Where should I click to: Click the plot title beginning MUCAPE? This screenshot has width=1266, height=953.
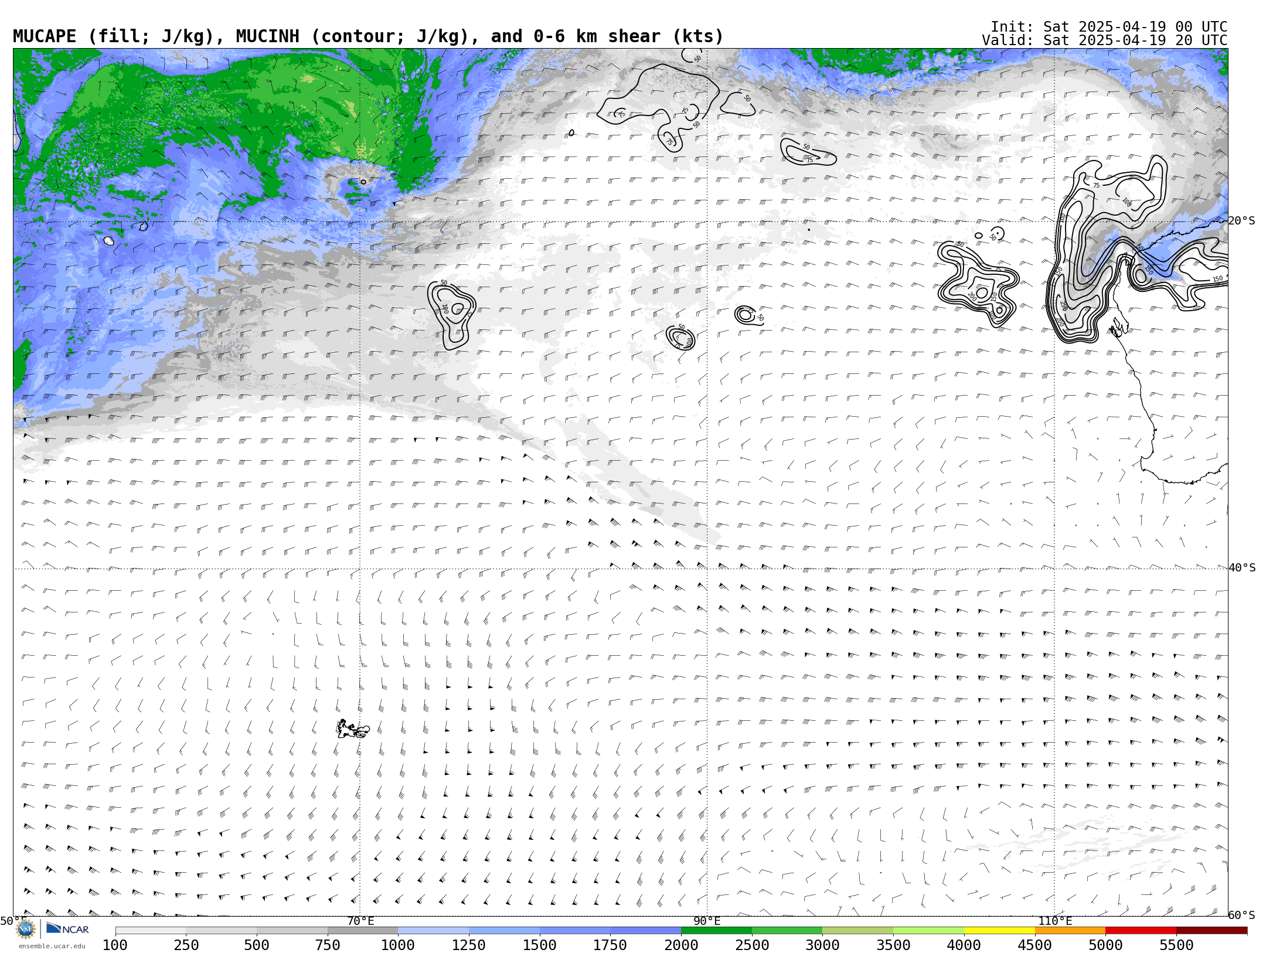368,36
